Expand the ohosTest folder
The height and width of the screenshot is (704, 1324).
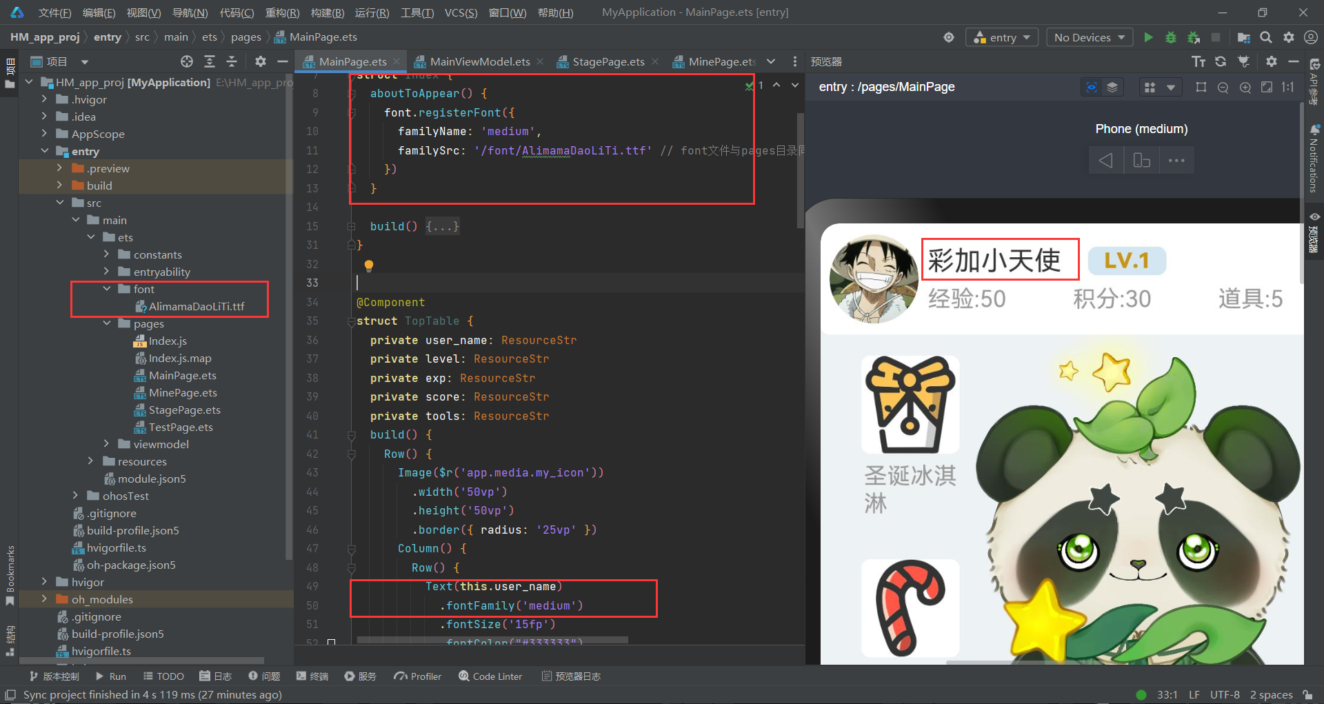tap(76, 496)
